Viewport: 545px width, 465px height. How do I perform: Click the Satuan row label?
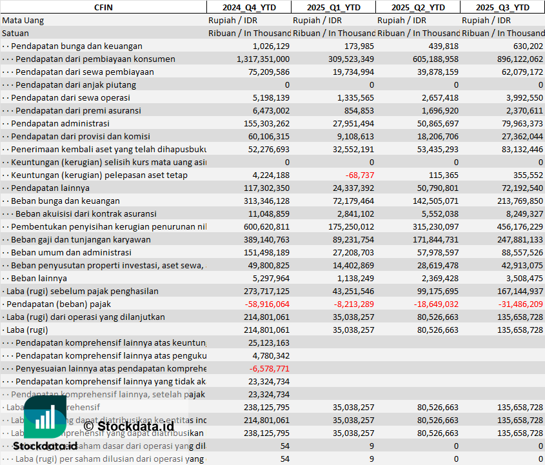15,33
